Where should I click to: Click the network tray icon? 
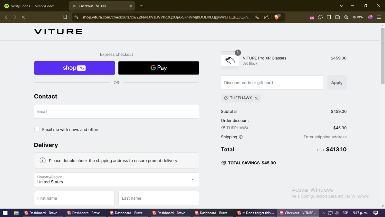tap(330, 213)
